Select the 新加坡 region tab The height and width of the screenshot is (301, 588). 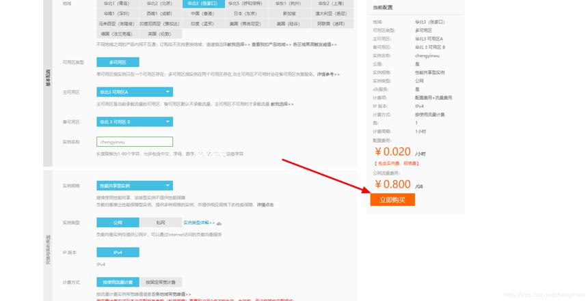tap(289, 14)
